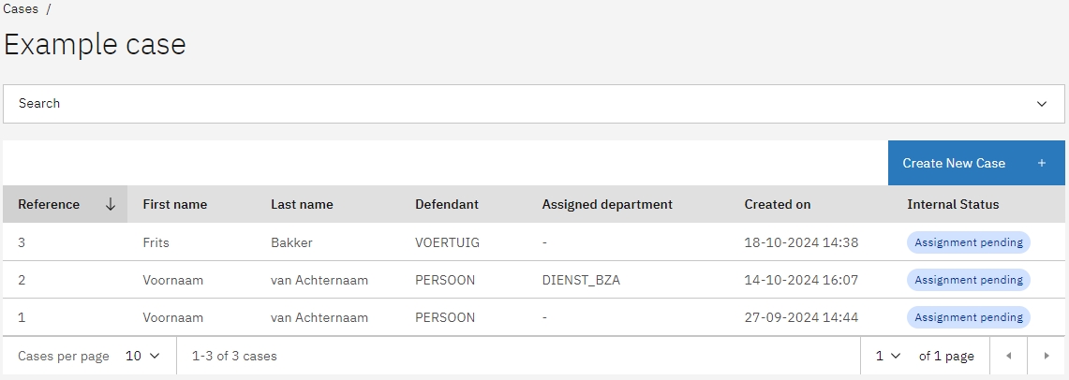Sort by the Internal Status column header
The image size is (1069, 380).
click(x=953, y=204)
